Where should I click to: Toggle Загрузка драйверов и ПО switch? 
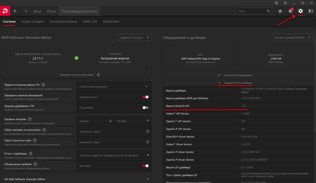[145, 108]
